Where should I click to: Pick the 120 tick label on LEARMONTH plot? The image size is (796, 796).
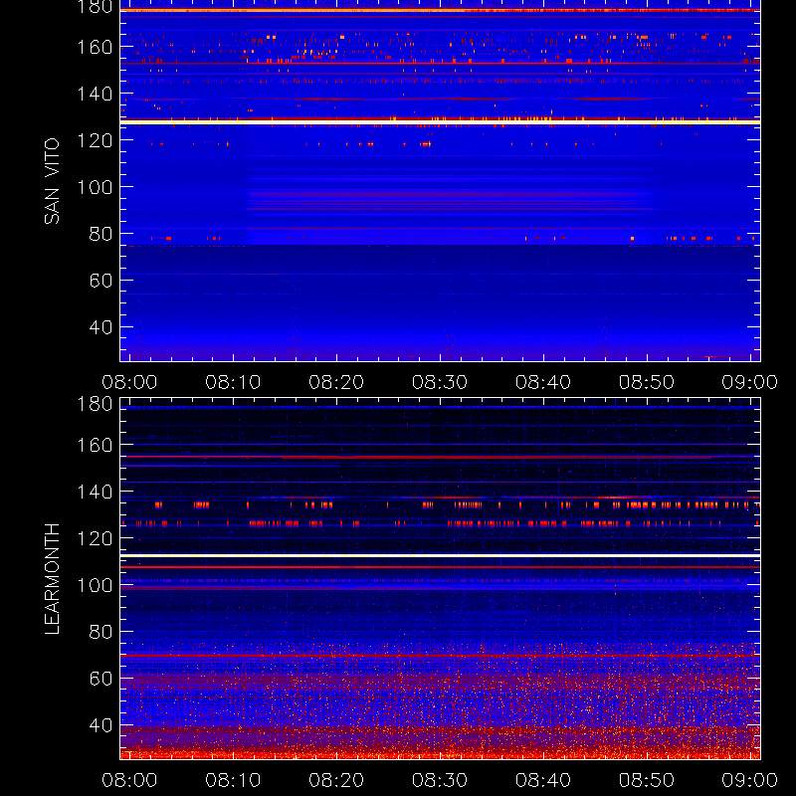(95, 538)
